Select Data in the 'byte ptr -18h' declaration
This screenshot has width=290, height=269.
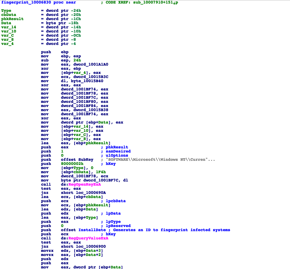click(x=6, y=23)
